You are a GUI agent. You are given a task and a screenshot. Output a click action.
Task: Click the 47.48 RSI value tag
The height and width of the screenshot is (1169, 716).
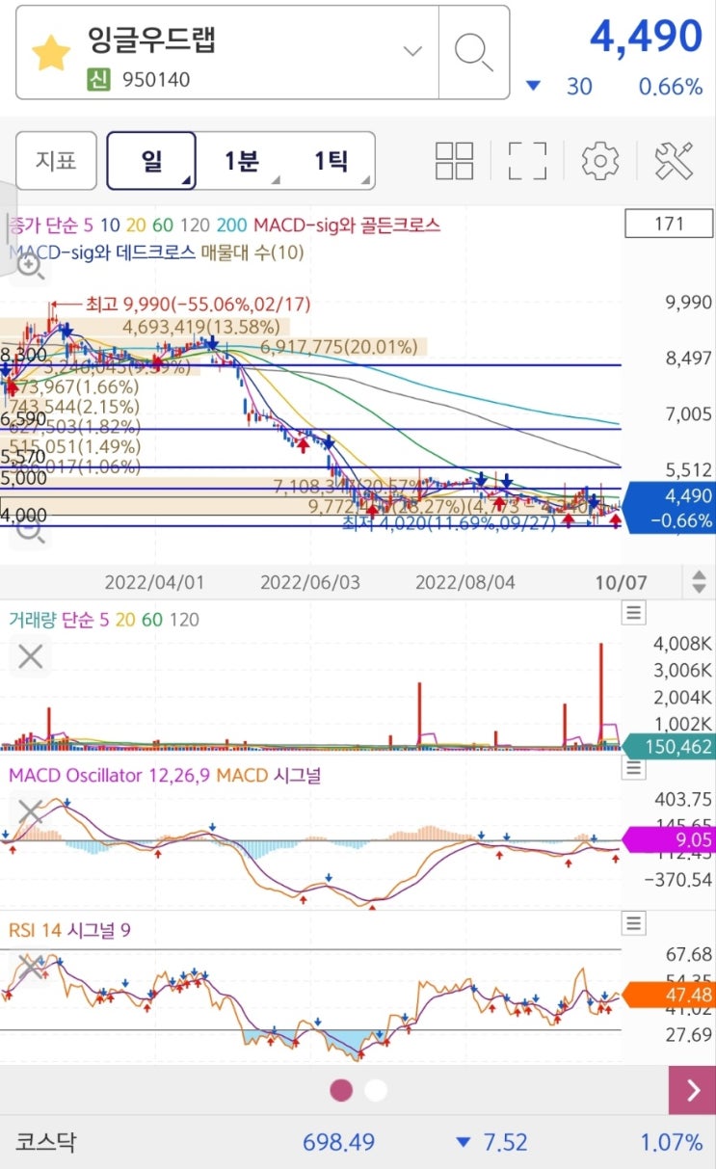(670, 995)
